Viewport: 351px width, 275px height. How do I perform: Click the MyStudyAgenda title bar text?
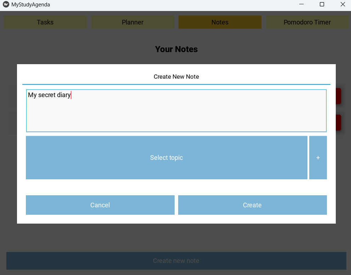[30, 5]
